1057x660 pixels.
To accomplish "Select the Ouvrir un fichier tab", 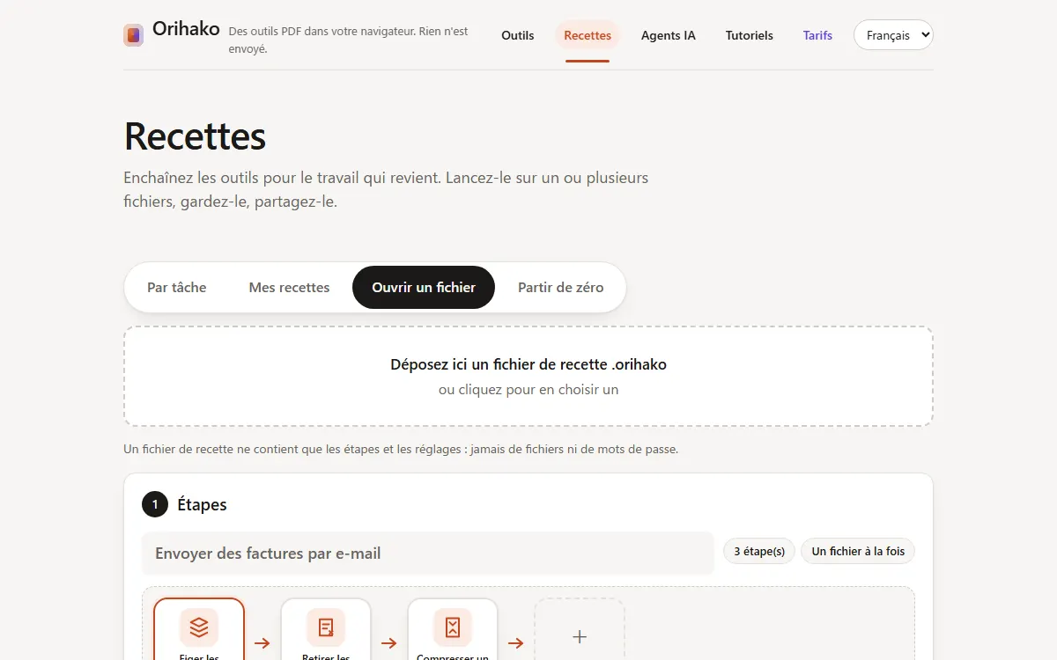I will tap(424, 287).
